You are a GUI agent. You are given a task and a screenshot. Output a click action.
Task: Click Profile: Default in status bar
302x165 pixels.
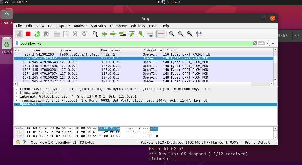[257, 142]
